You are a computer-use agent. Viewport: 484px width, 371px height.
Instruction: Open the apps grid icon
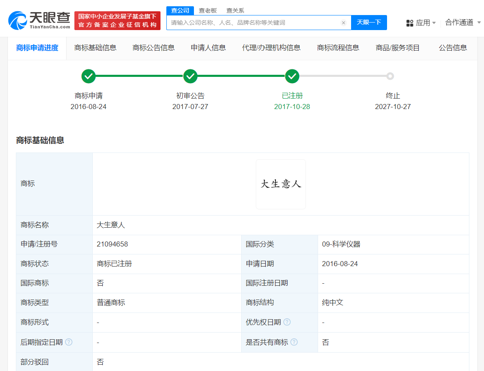410,23
